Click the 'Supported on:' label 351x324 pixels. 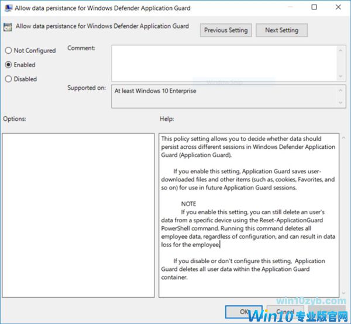pos(87,88)
